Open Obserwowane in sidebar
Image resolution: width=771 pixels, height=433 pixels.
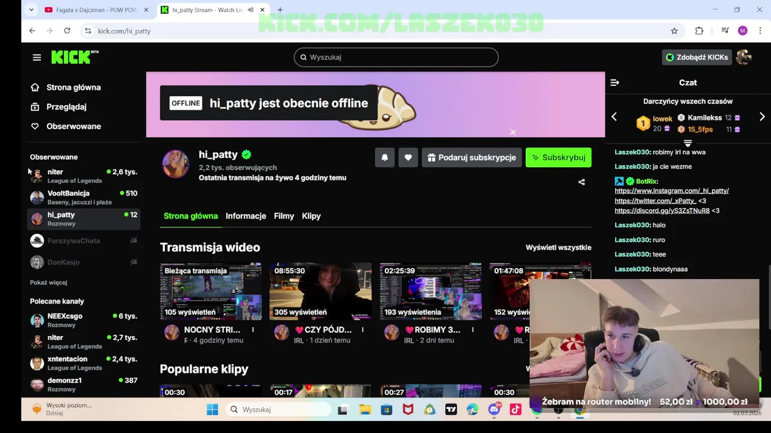click(x=73, y=126)
